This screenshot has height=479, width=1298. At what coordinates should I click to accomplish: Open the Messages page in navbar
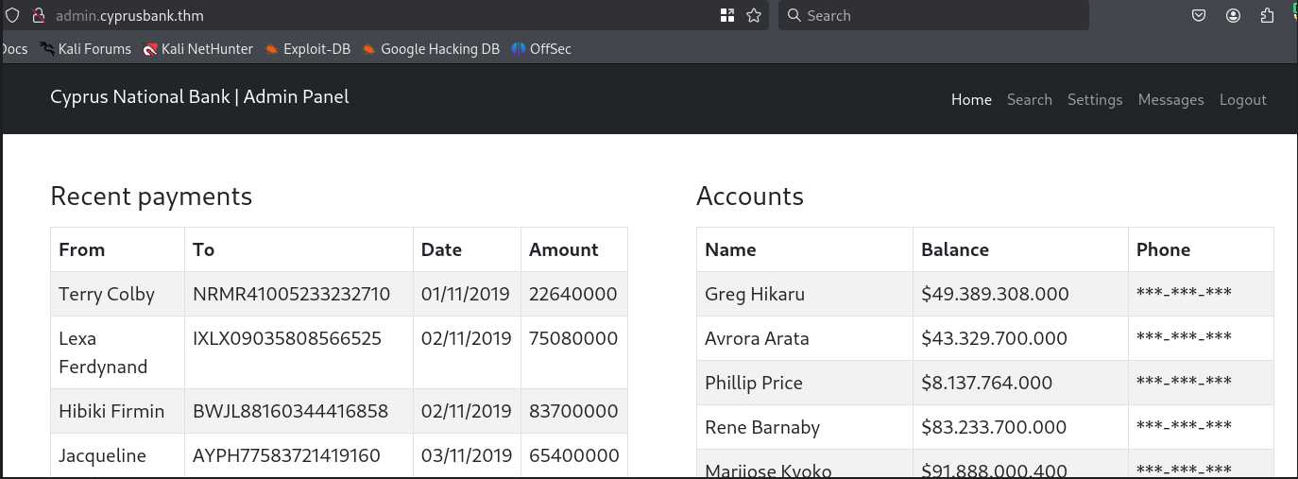[1170, 99]
